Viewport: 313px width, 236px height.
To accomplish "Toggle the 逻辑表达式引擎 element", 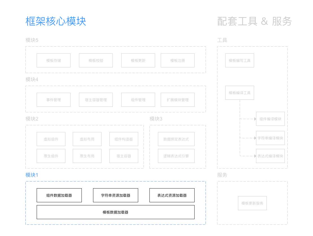I will point(175,156).
